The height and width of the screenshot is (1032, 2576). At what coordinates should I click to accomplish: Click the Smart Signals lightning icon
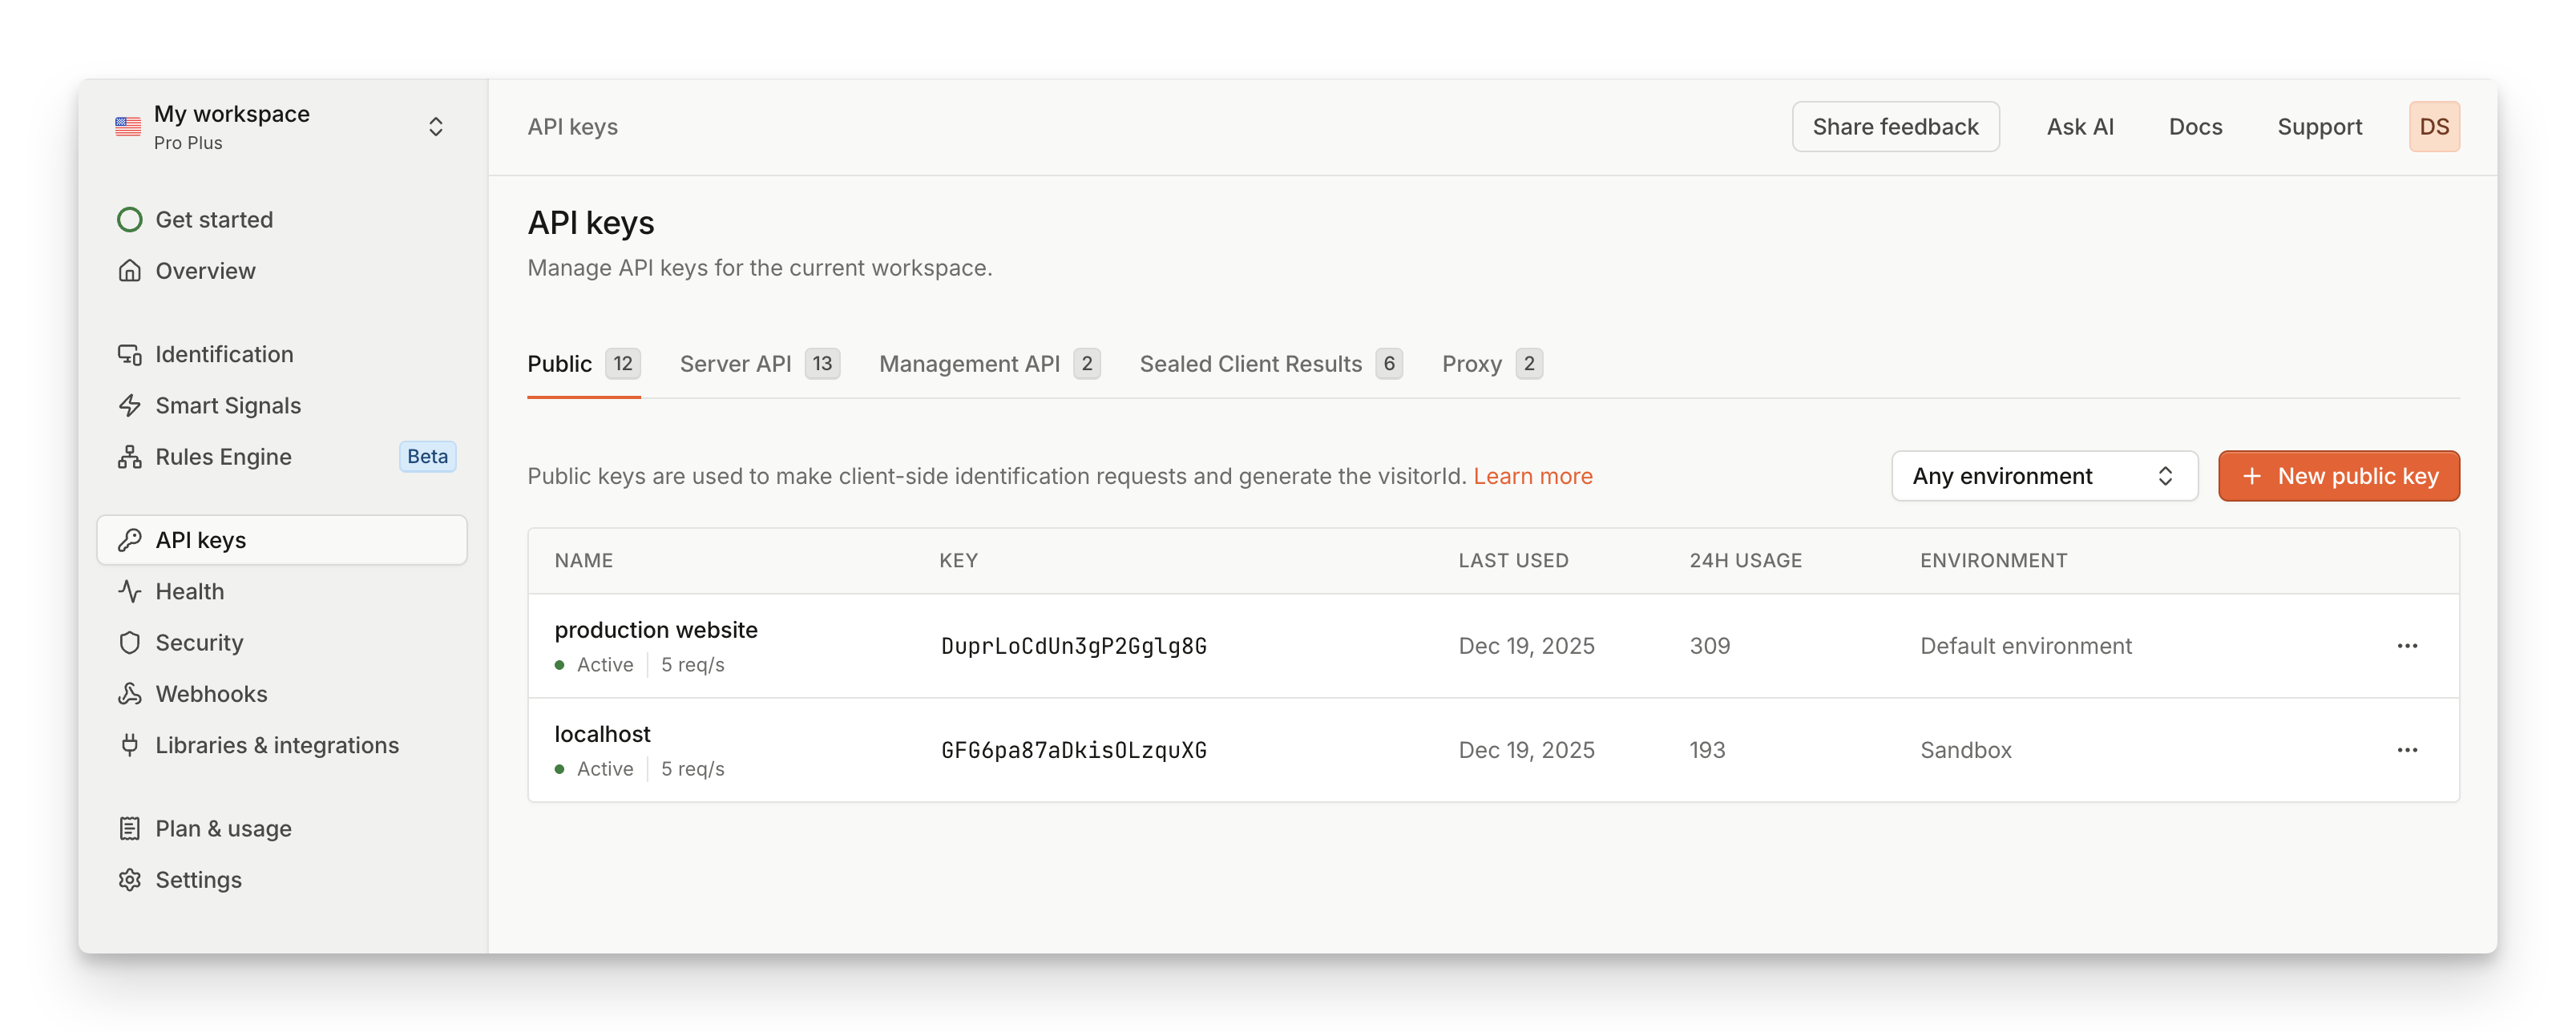pos(129,405)
